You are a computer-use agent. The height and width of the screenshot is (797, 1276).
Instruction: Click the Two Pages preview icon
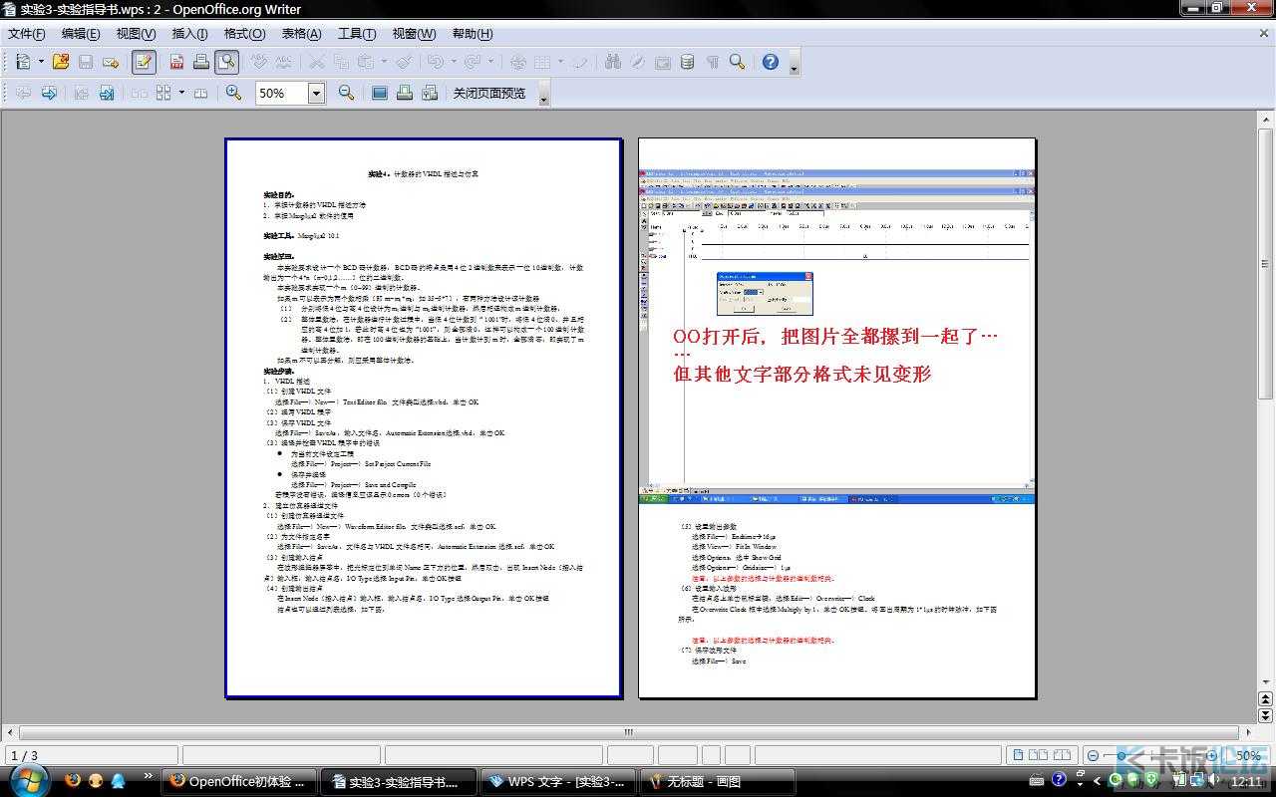(140, 93)
